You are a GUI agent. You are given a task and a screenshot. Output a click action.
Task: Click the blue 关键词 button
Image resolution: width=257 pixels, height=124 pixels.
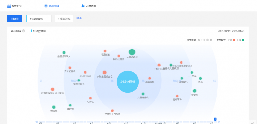click(x=14, y=19)
